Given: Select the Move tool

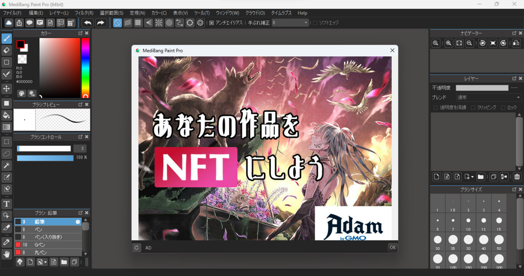Looking at the screenshot, I should (x=7, y=89).
